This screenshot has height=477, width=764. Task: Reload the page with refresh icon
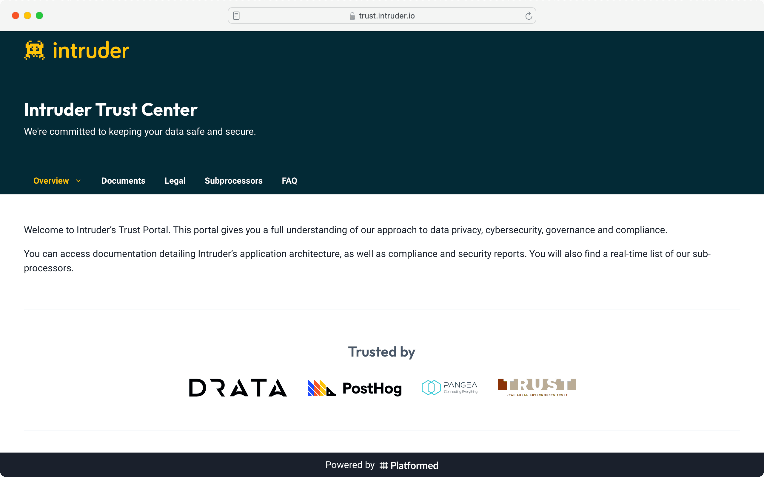[529, 16]
